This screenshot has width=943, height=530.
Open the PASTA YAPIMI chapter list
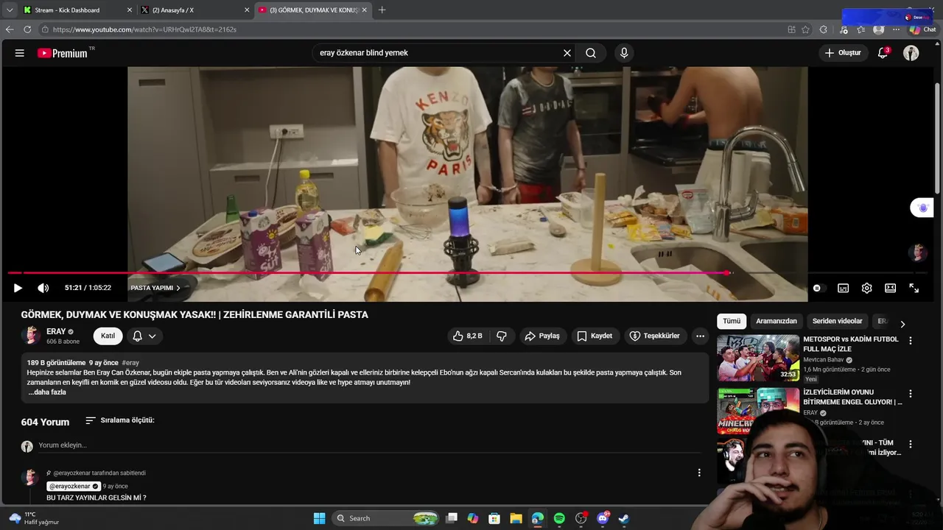(x=155, y=288)
